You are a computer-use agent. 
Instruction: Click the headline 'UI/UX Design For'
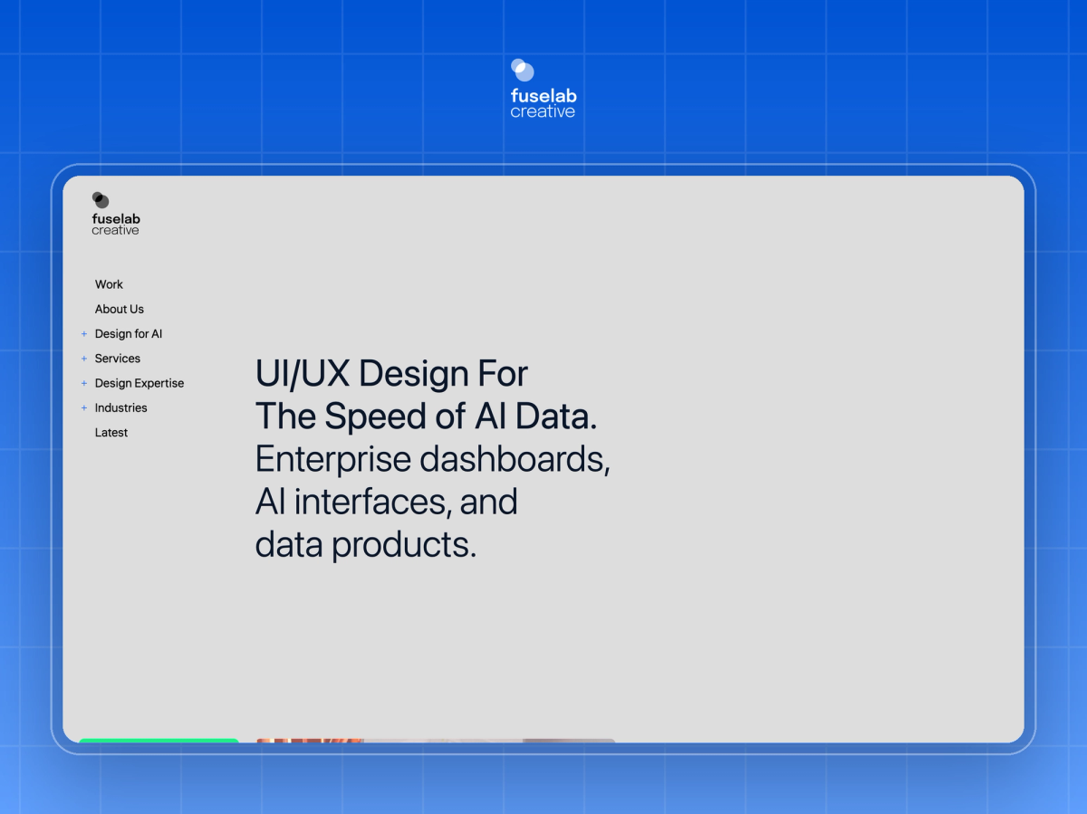tap(392, 373)
